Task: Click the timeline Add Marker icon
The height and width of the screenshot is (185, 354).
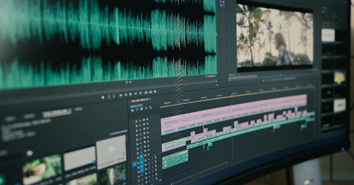Action: (x=146, y=108)
